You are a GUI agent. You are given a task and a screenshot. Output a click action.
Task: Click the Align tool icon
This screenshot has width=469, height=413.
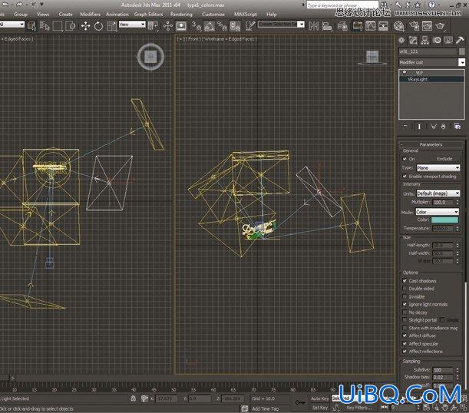(327, 26)
